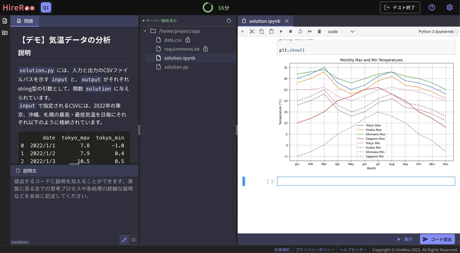Click the empty notebook cell input
The width and height of the screenshot is (460, 253).
tap(366, 181)
